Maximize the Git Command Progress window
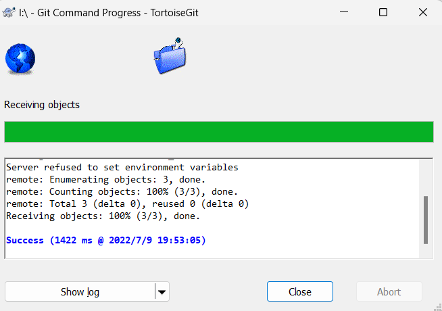Viewport: 442px width, 311px height. (383, 12)
